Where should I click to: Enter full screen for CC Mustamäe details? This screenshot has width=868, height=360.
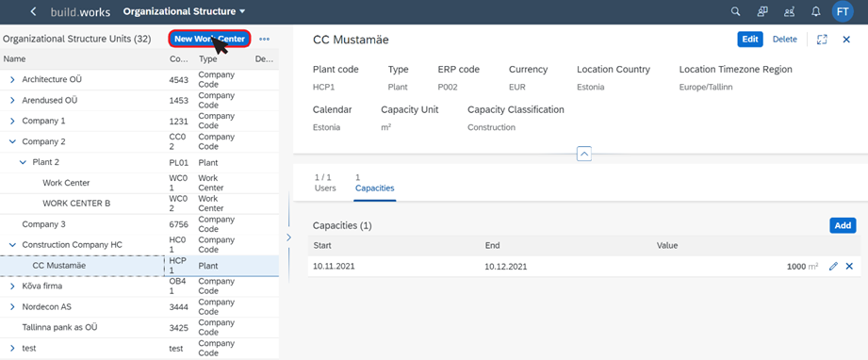click(x=822, y=40)
